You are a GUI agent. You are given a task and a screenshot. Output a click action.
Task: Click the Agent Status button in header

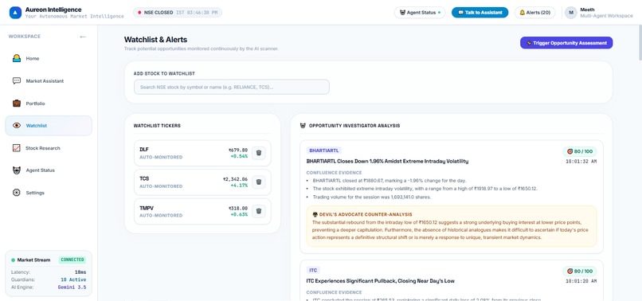click(x=420, y=13)
